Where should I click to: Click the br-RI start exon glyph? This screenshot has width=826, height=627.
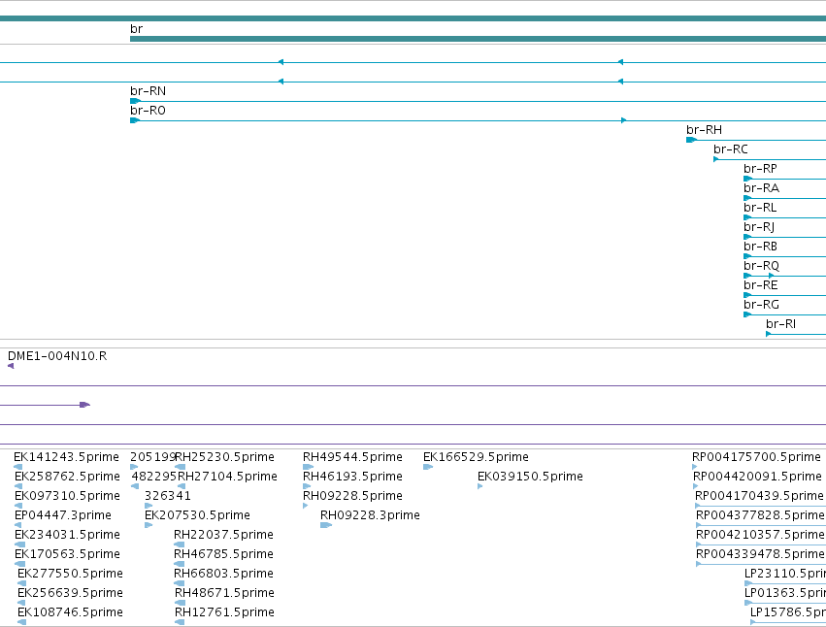(769, 334)
